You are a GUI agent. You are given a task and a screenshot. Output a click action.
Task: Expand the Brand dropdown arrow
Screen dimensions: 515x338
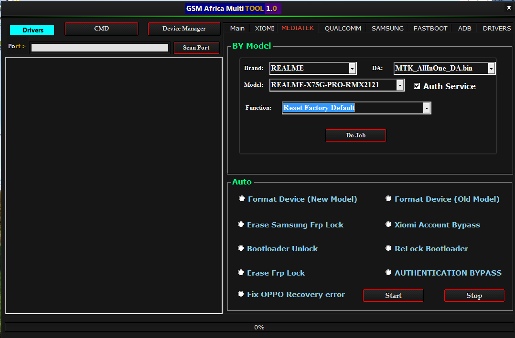click(x=352, y=68)
